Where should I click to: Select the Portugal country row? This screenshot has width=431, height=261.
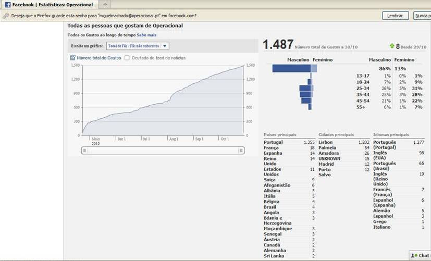click(x=289, y=142)
